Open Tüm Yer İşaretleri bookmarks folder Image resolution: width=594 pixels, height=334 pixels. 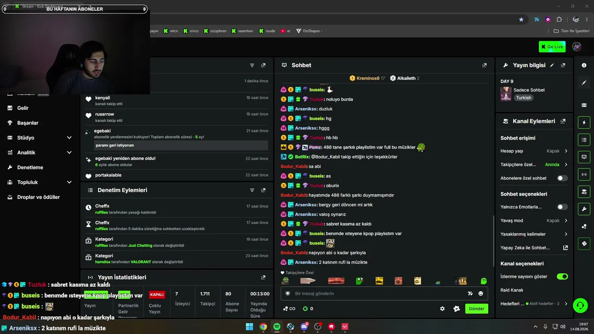(x=572, y=31)
